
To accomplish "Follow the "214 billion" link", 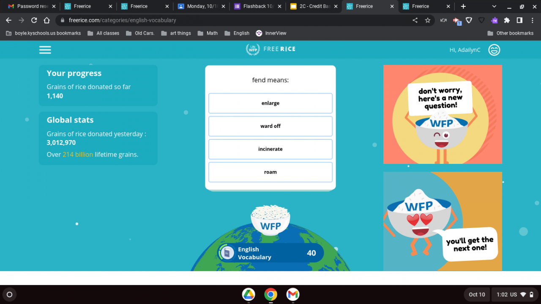I will point(78,155).
